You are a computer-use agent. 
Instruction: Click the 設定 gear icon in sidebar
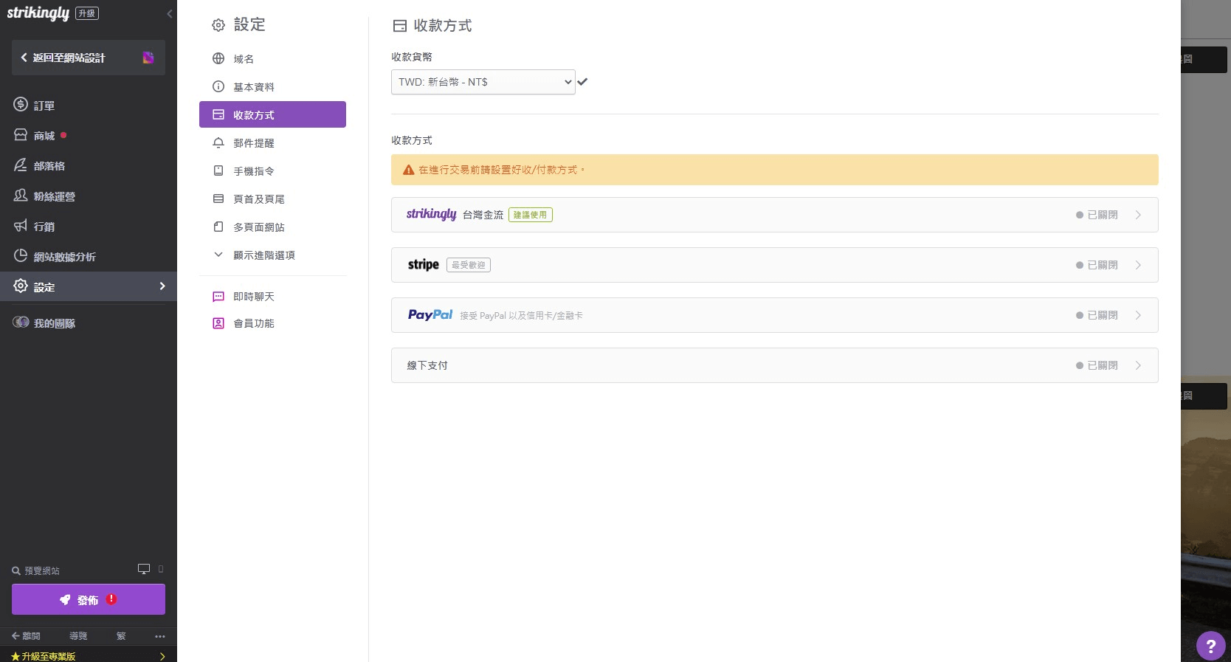[x=21, y=286]
